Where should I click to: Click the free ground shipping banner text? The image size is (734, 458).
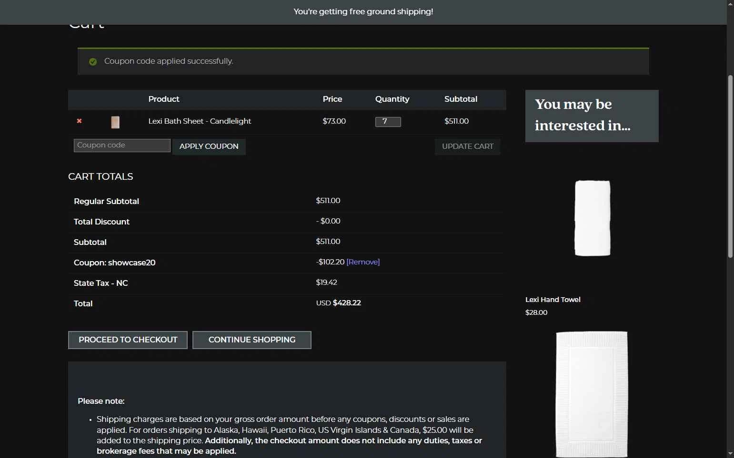(x=363, y=11)
